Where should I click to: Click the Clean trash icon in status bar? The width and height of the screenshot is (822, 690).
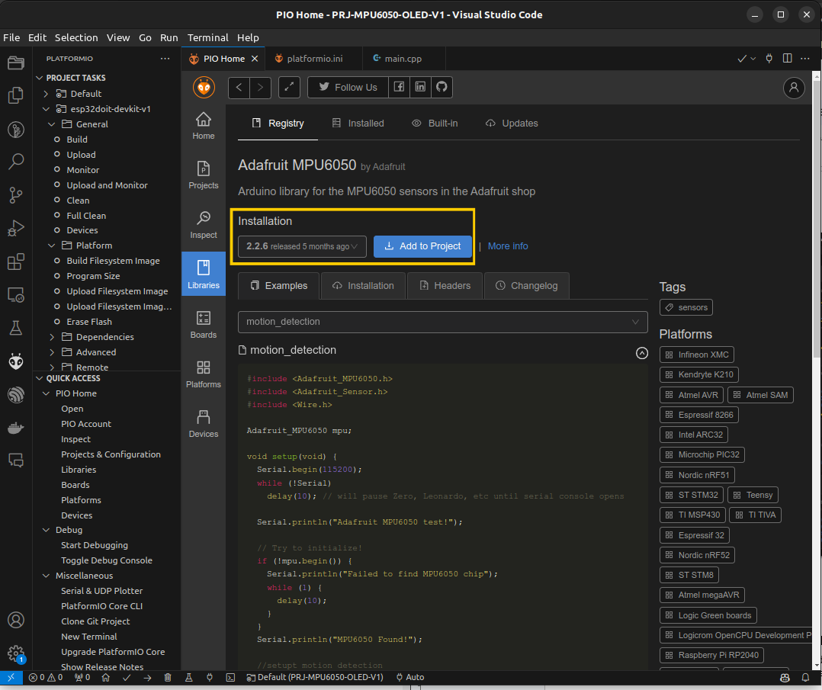168,677
